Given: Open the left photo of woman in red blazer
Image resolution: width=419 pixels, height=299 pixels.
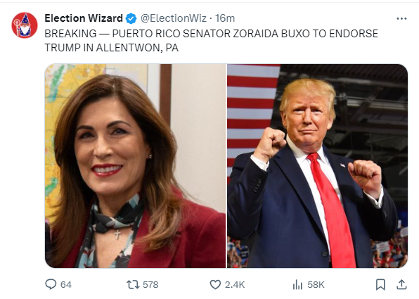Looking at the screenshot, I should (x=135, y=166).
